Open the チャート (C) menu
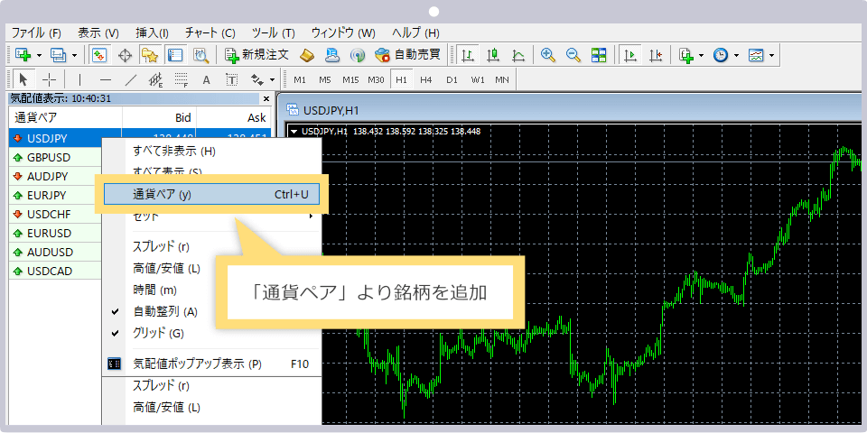The image size is (867, 433). tap(210, 32)
